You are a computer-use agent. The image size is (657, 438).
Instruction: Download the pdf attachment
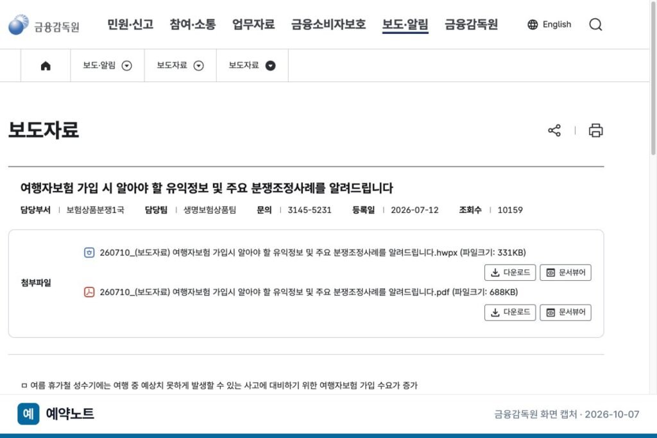pos(510,312)
